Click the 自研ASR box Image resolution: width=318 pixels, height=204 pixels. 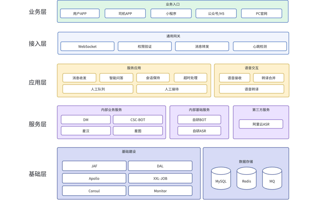click(199, 131)
